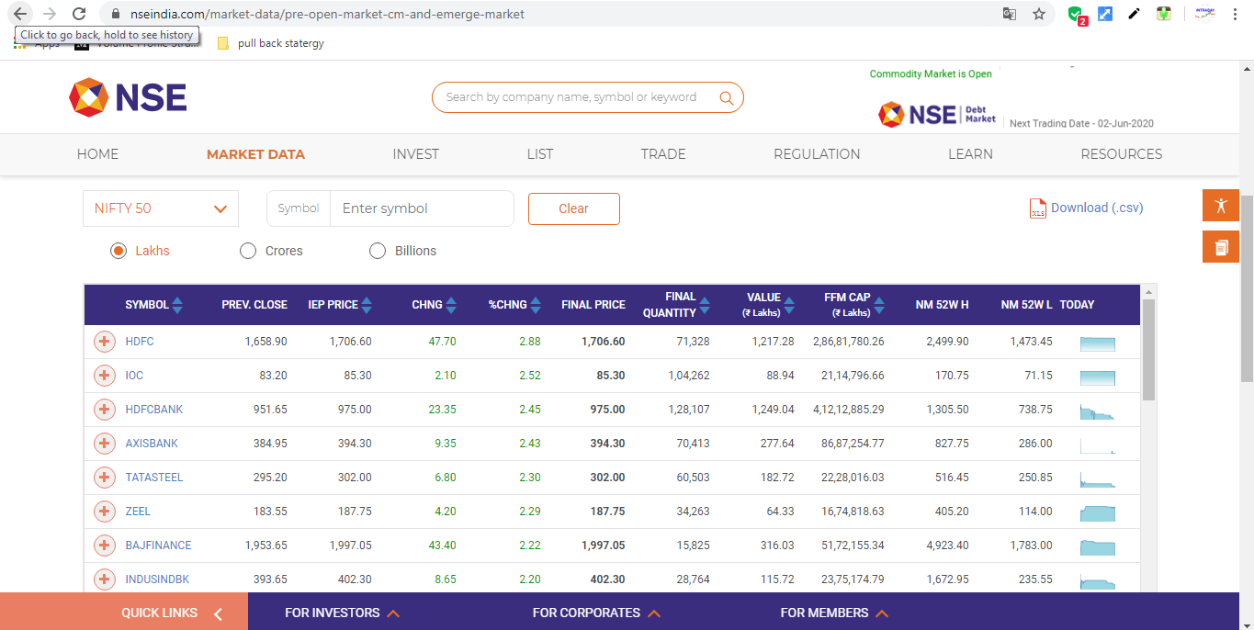Open the INVEST menu

pyautogui.click(x=416, y=154)
